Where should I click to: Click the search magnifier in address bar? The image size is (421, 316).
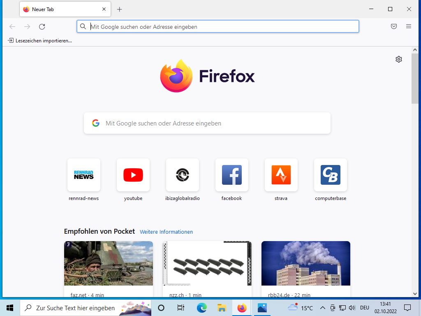point(83,26)
